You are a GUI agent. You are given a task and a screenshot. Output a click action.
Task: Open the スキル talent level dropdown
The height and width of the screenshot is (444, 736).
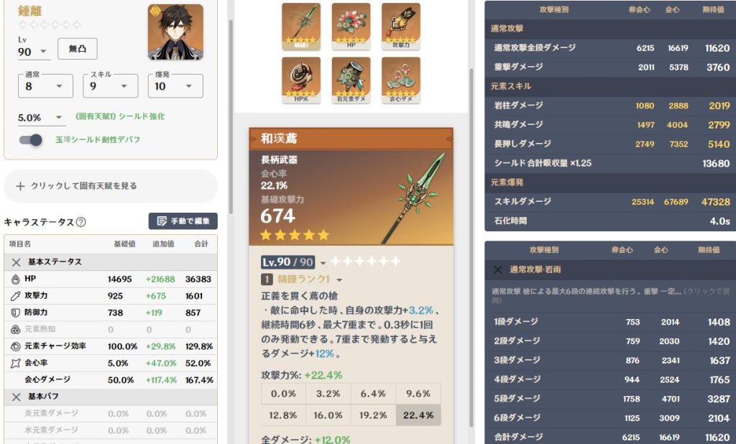click(x=110, y=86)
